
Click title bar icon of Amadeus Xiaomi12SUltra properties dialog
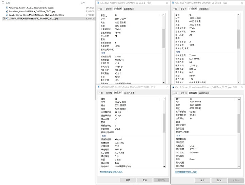coord(98,3)
